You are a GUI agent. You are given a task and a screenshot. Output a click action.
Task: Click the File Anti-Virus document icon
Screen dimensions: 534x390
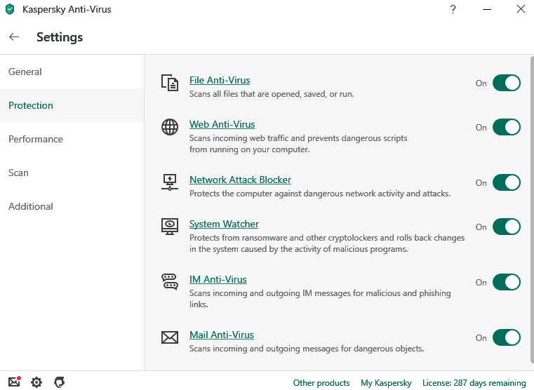tap(170, 83)
